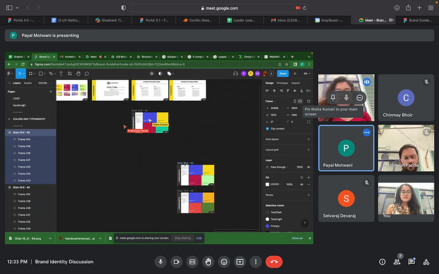The height and width of the screenshot is (274, 439).
Task: Pin Nisha Kumari to main screen
Action: click(333, 97)
